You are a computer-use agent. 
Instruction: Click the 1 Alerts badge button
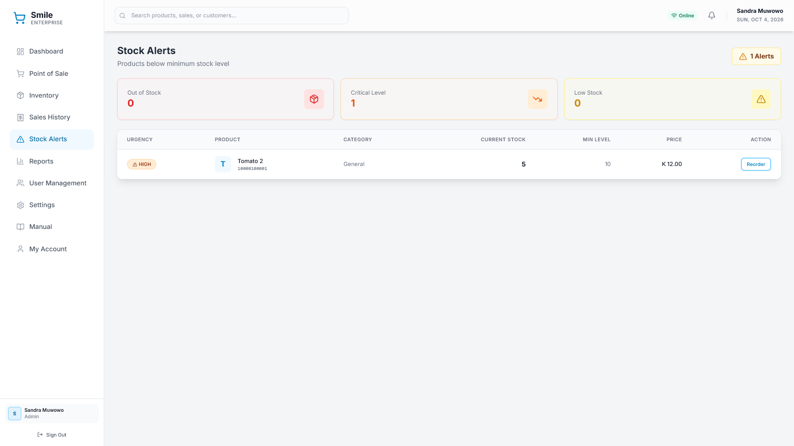pyautogui.click(x=756, y=56)
